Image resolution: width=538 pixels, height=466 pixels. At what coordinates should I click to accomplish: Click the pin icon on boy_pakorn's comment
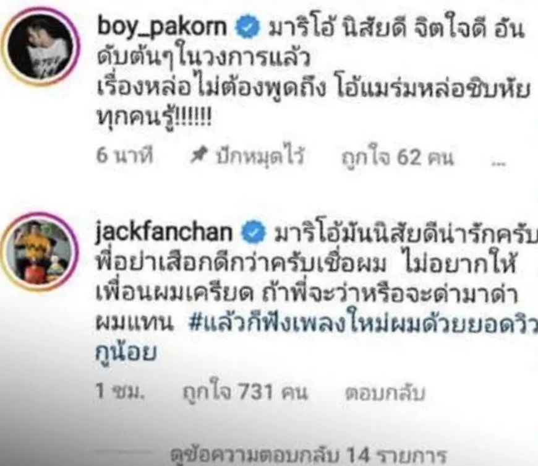click(x=199, y=155)
